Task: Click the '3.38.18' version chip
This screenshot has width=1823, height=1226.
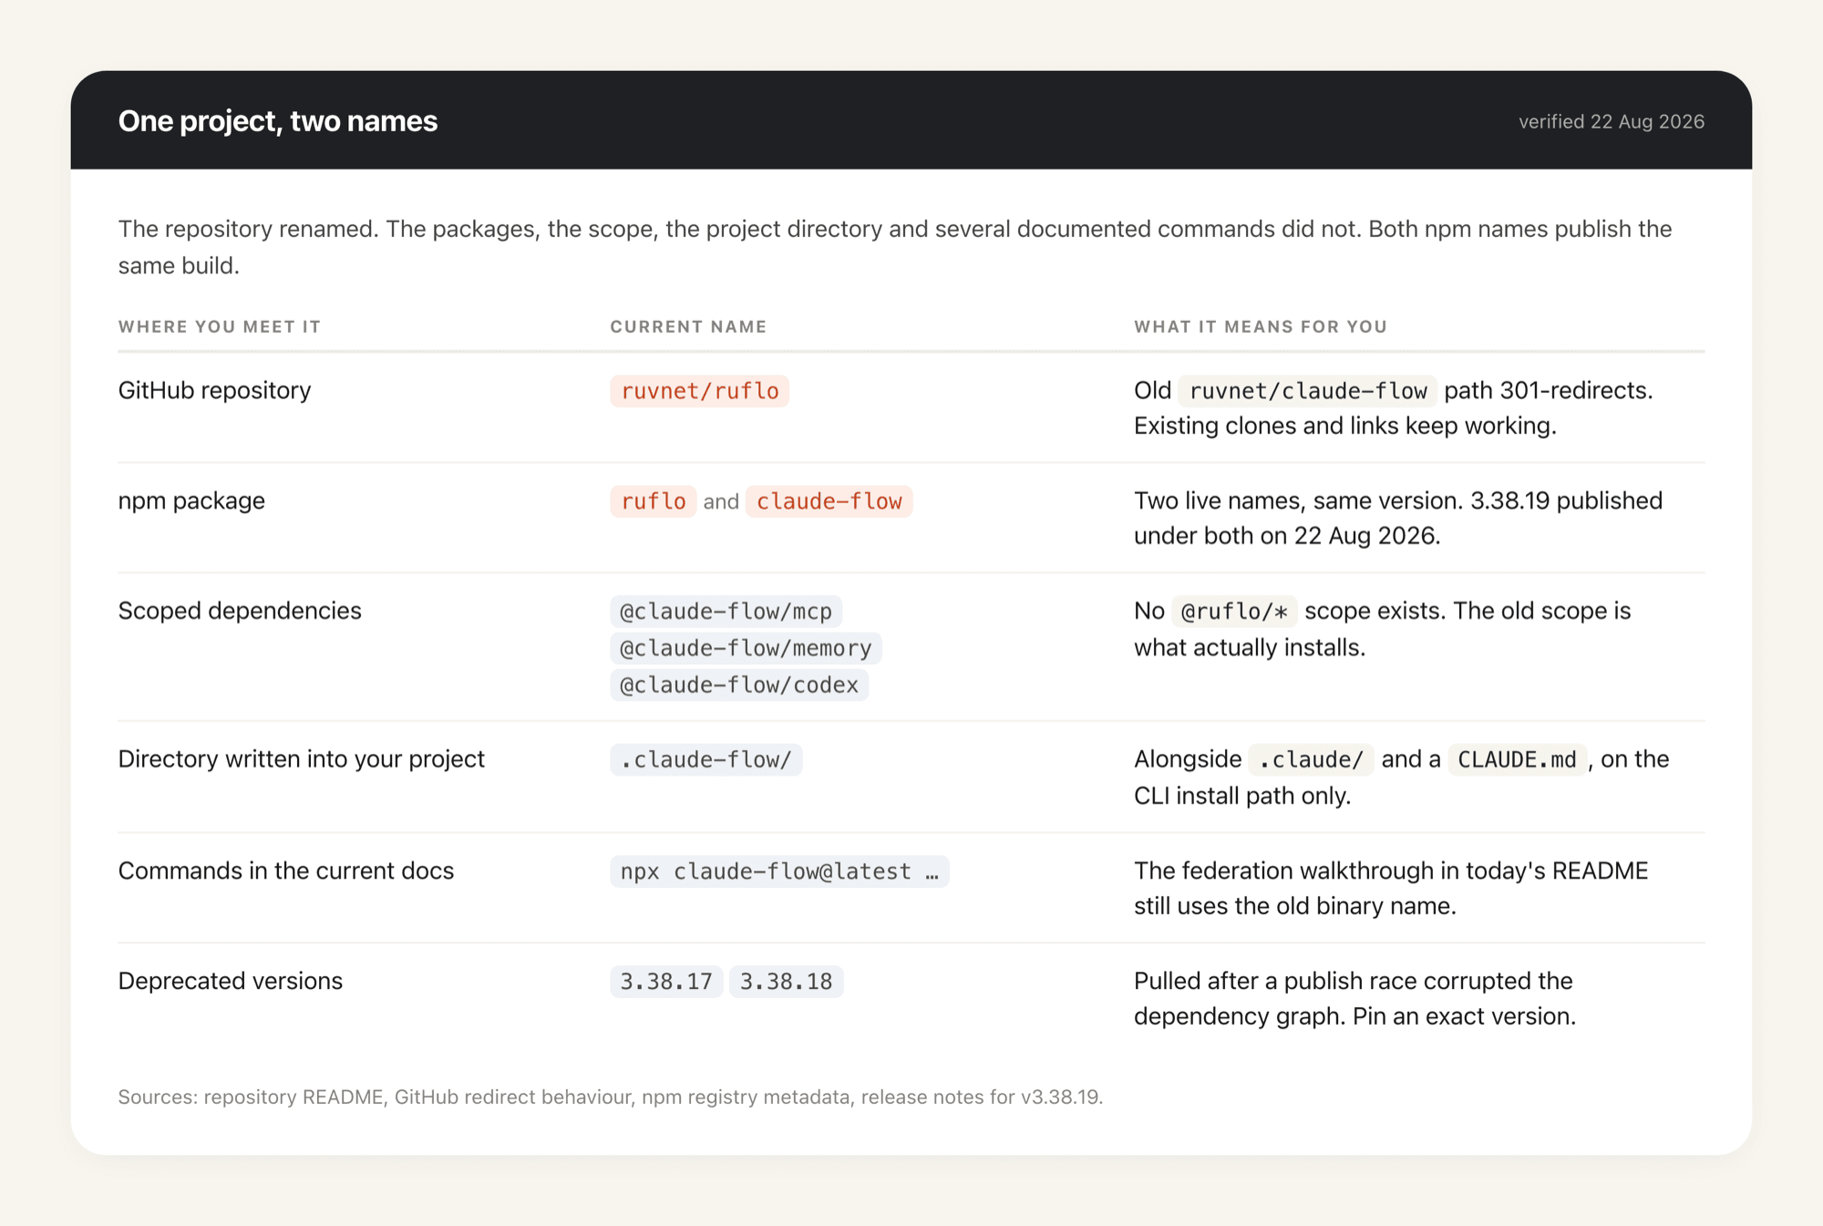Action: [786, 982]
